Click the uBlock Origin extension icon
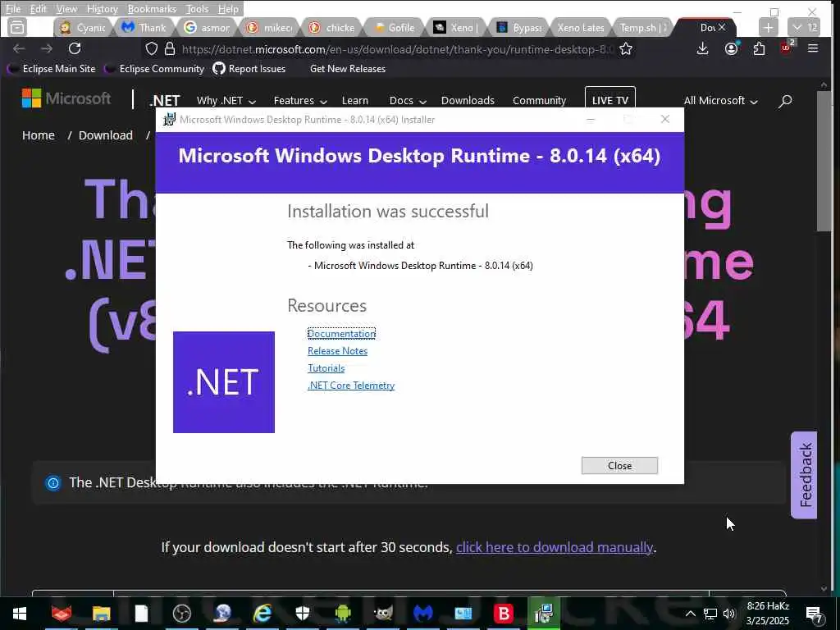 click(787, 48)
